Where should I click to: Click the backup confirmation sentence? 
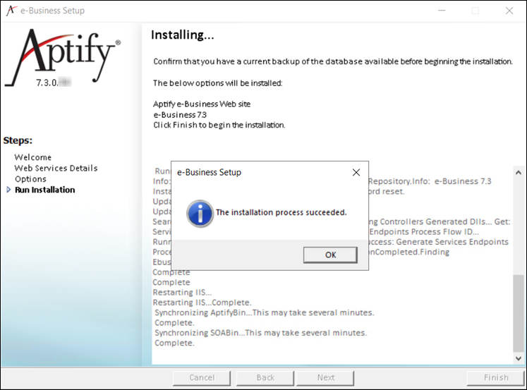pos(333,61)
